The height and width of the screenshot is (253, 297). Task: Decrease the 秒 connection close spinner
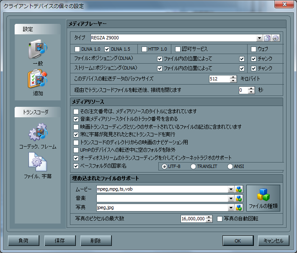pos(251,92)
